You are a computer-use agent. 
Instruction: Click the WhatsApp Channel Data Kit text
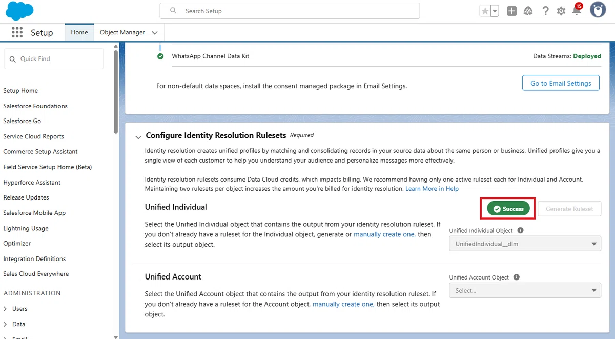pos(211,56)
